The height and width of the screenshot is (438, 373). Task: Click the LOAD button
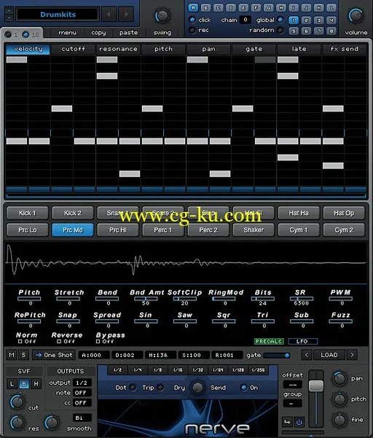pos(329,355)
